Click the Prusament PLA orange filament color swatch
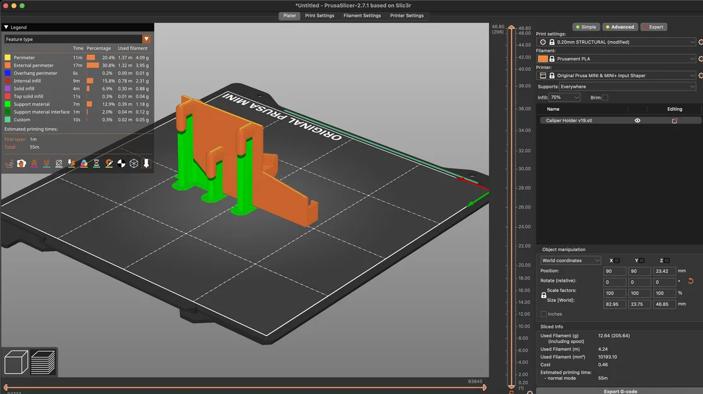The width and height of the screenshot is (703, 394). [543, 59]
